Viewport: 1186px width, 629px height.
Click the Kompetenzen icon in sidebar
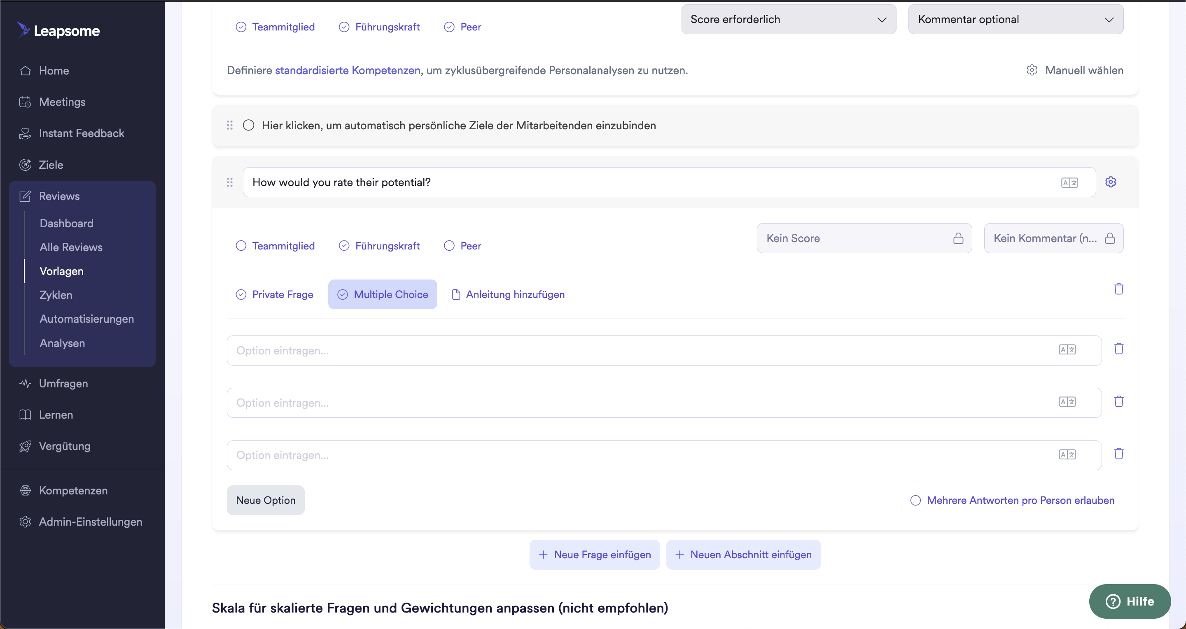coord(25,490)
